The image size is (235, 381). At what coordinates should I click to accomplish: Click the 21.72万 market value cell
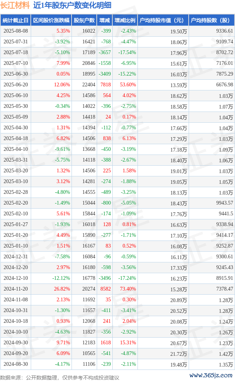179,354
